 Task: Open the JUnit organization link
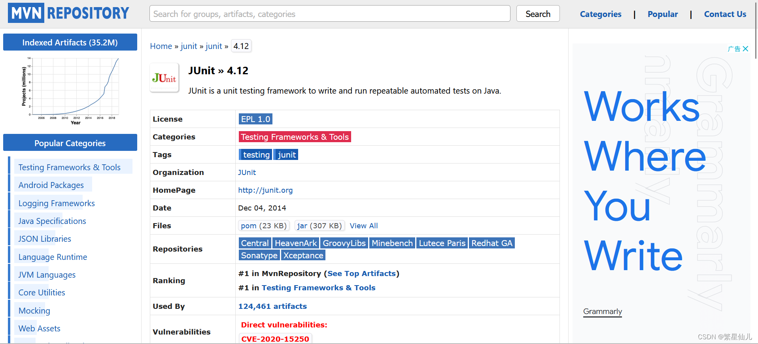(247, 172)
